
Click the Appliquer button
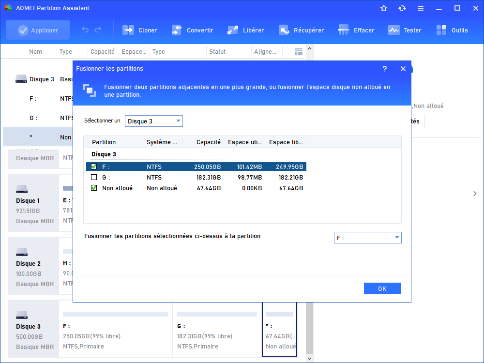coord(38,30)
